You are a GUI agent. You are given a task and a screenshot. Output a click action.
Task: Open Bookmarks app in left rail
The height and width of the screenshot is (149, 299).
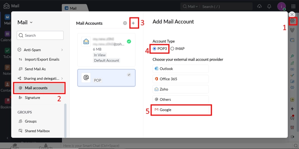pos(7,104)
